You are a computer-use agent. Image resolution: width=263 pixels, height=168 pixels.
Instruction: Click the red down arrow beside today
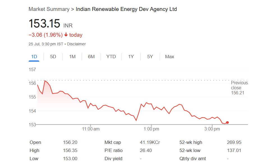[x=66, y=35]
